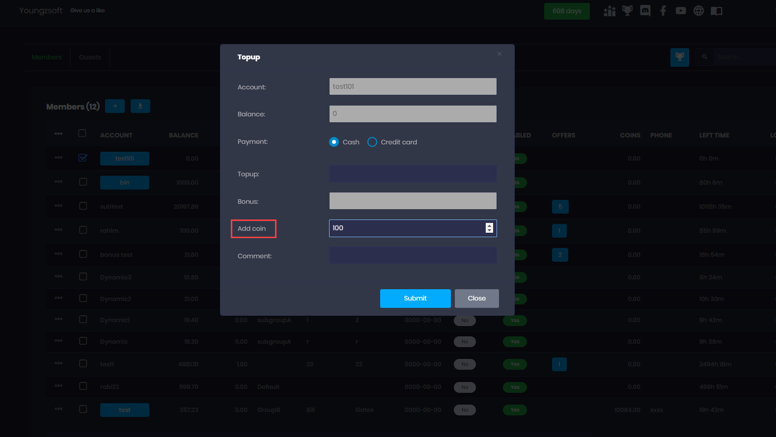
Task: Click the globe website icon
Action: [698, 11]
